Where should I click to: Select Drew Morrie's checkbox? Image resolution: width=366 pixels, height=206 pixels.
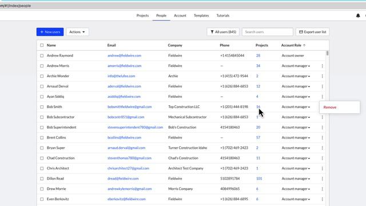[42, 189]
